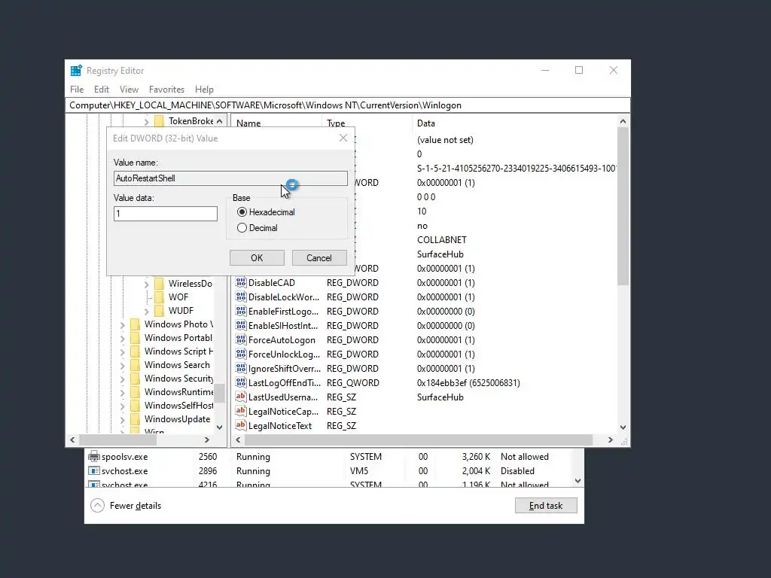This screenshot has height=578, width=771.
Task: Expand the Windows Search tree node
Action: pos(123,365)
